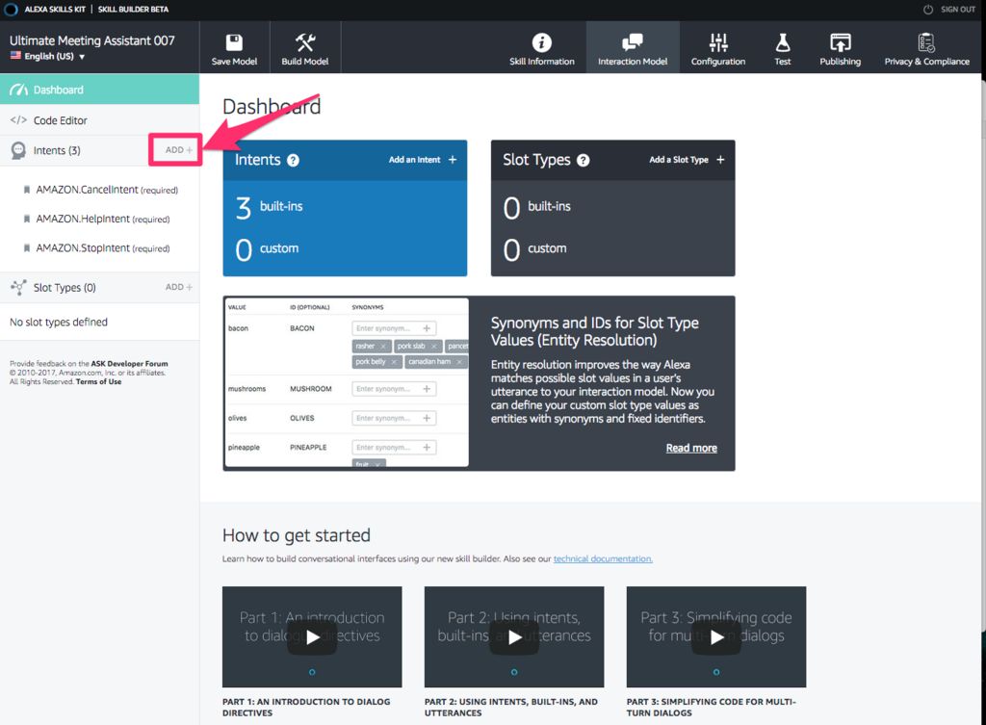Click the Code Editor brackets icon
The width and height of the screenshot is (986, 725).
[x=18, y=120]
